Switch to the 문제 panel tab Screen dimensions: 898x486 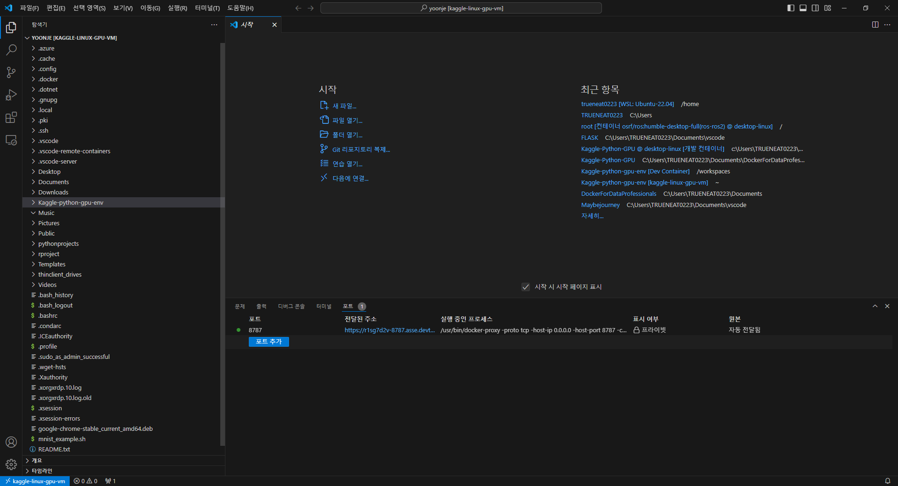tap(240, 307)
